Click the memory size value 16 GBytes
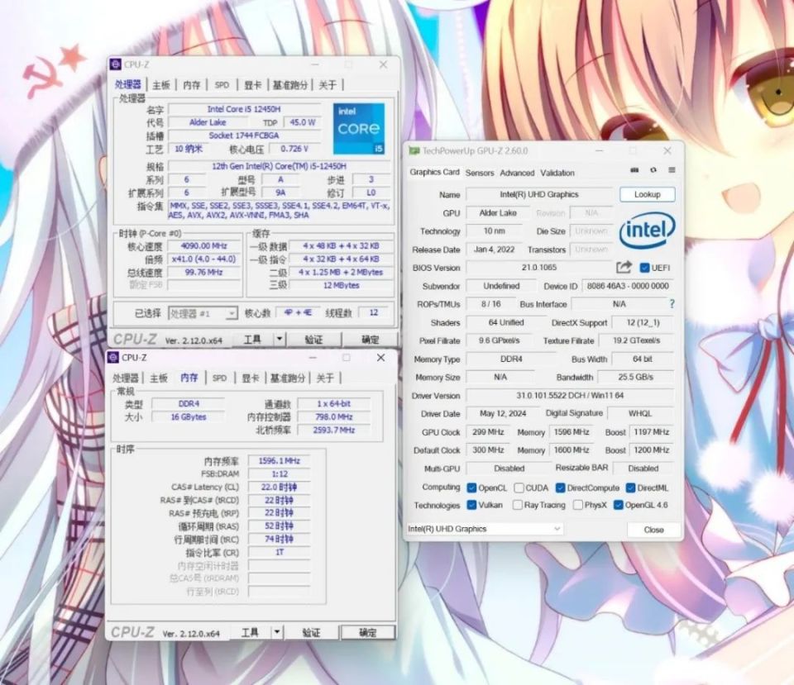 click(x=189, y=417)
